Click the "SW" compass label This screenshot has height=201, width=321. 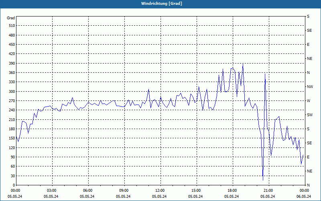[x=310, y=115]
